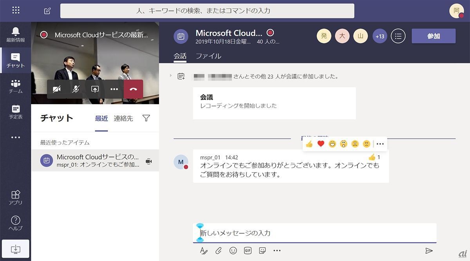The width and height of the screenshot is (470, 261).
Task: Switch to the 連絡先 tab
Action: click(x=123, y=118)
